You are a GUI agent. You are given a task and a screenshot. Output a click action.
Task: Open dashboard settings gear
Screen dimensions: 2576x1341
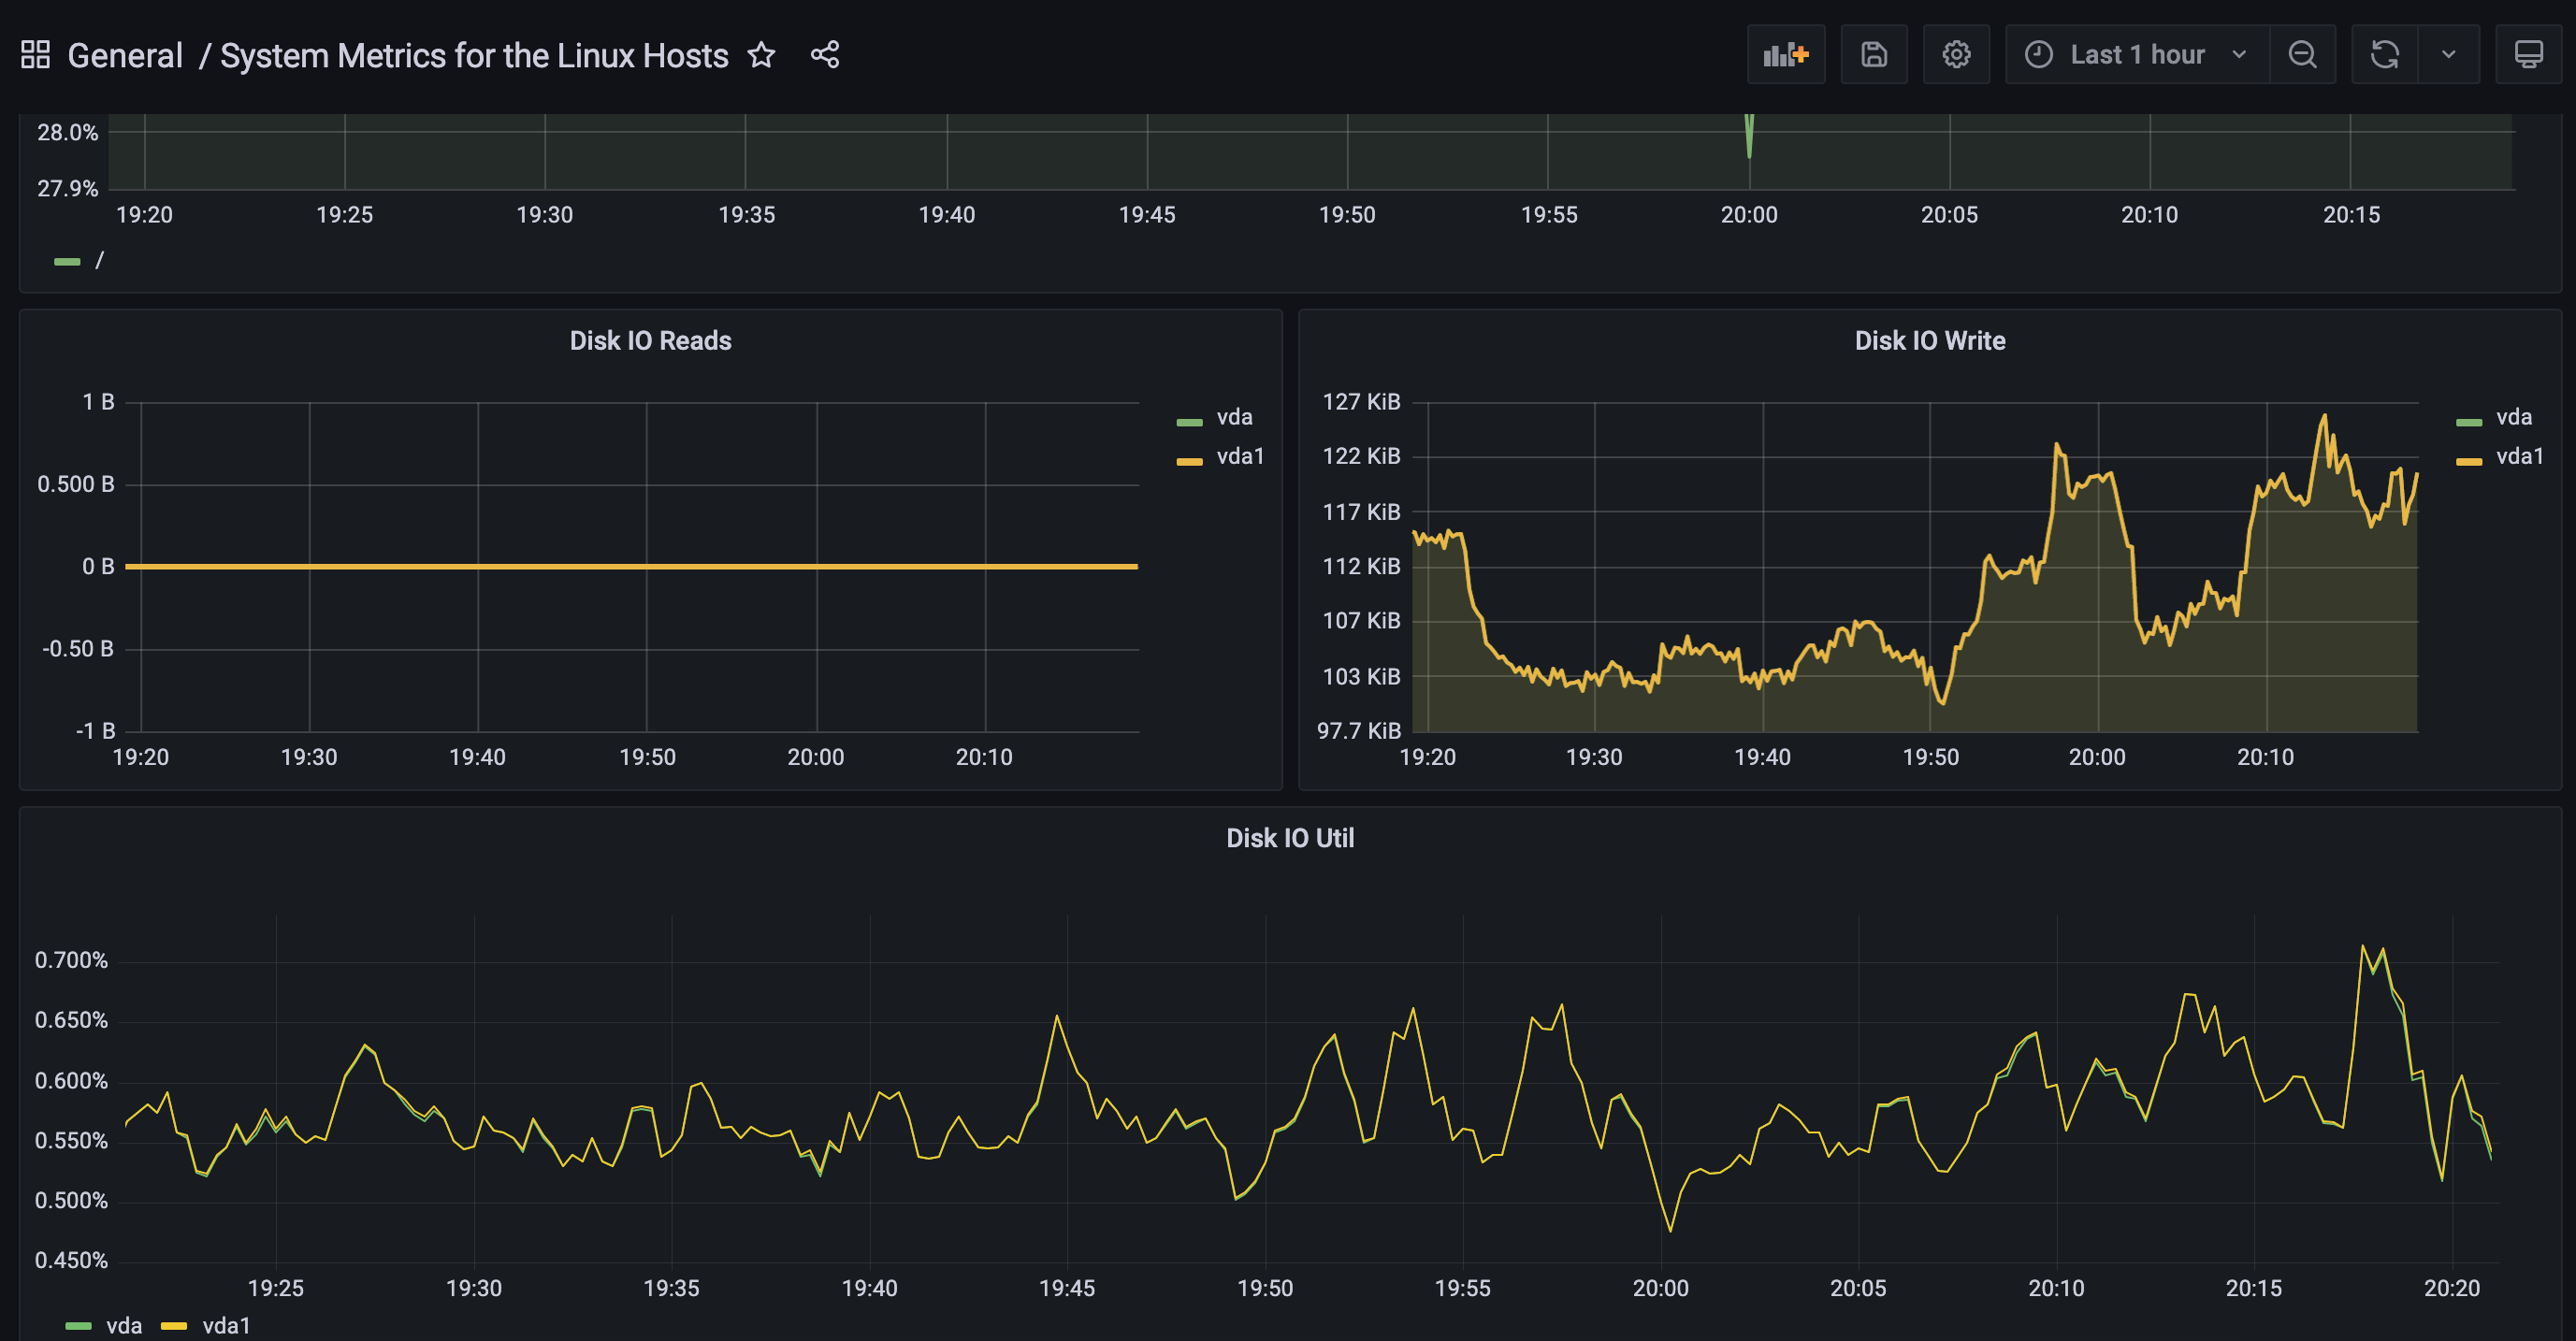coord(1956,54)
